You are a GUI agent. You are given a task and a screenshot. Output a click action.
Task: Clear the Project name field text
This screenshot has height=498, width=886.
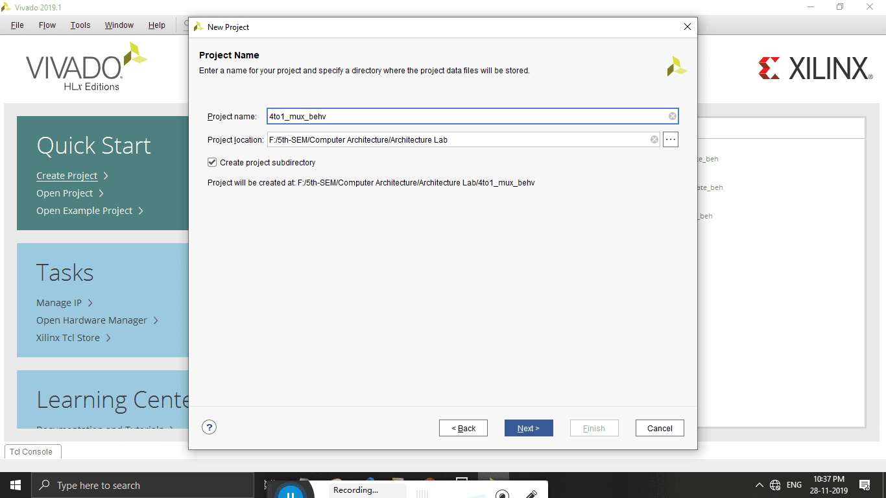(x=673, y=116)
